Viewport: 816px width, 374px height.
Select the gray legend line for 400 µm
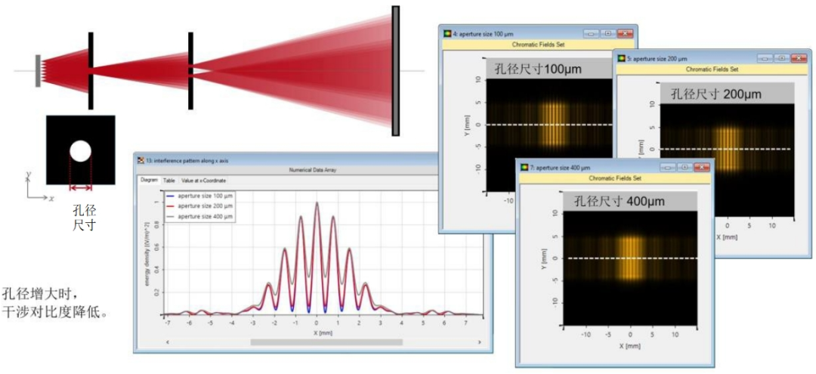pyautogui.click(x=170, y=216)
